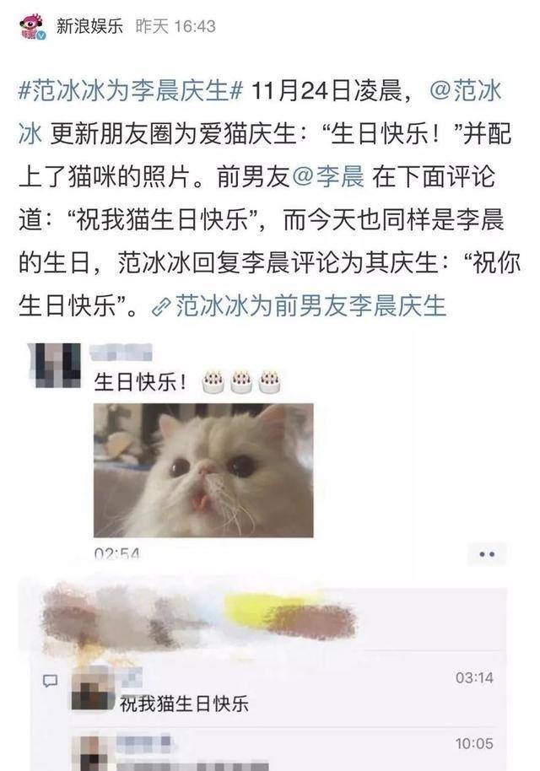
Task: Tap the 生日快乐! caption text
Action: click(141, 382)
